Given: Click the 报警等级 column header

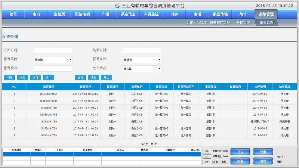Looking at the screenshot, I should click(x=210, y=87).
